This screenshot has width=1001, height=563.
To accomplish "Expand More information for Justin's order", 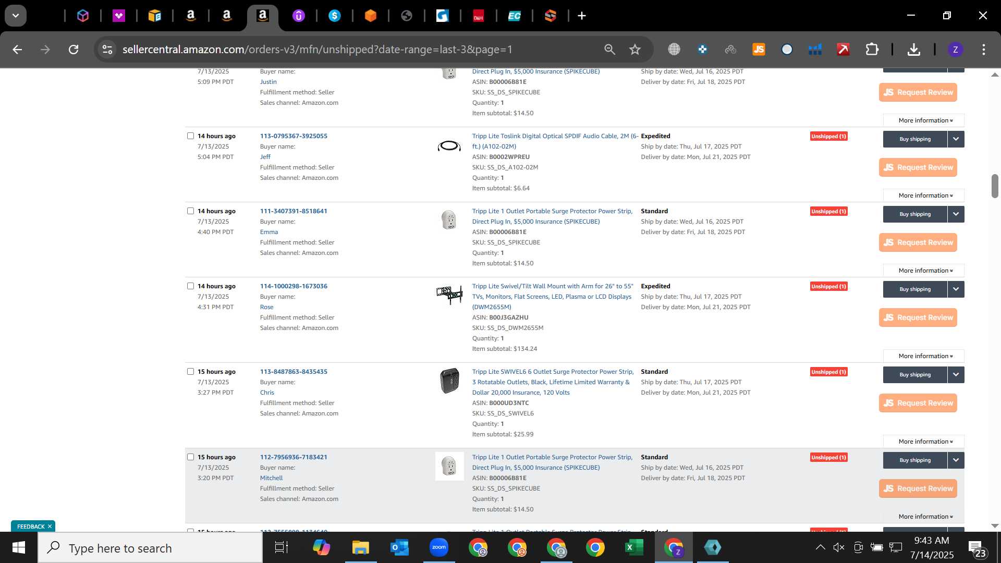I will point(923,120).
